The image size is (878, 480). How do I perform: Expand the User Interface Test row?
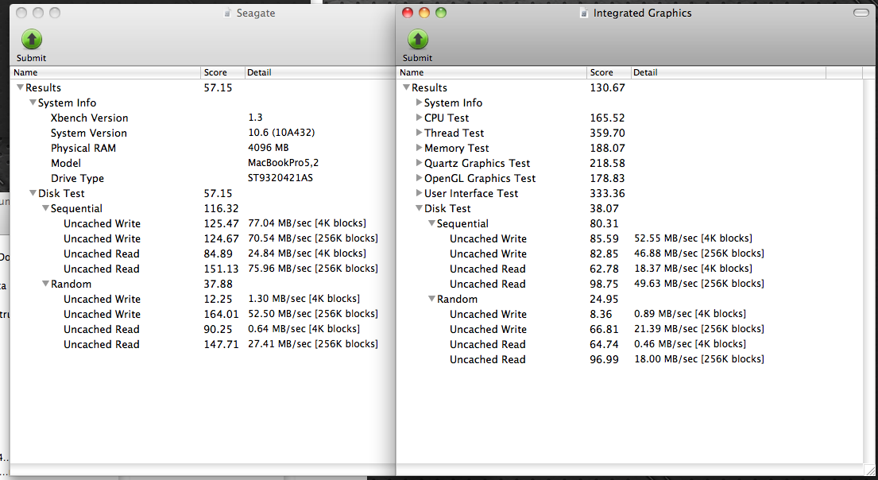point(419,193)
